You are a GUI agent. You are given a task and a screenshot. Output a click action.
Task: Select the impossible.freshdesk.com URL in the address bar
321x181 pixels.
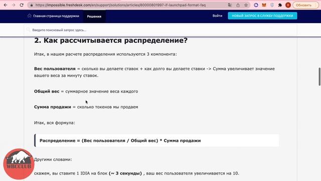pos(120,5)
